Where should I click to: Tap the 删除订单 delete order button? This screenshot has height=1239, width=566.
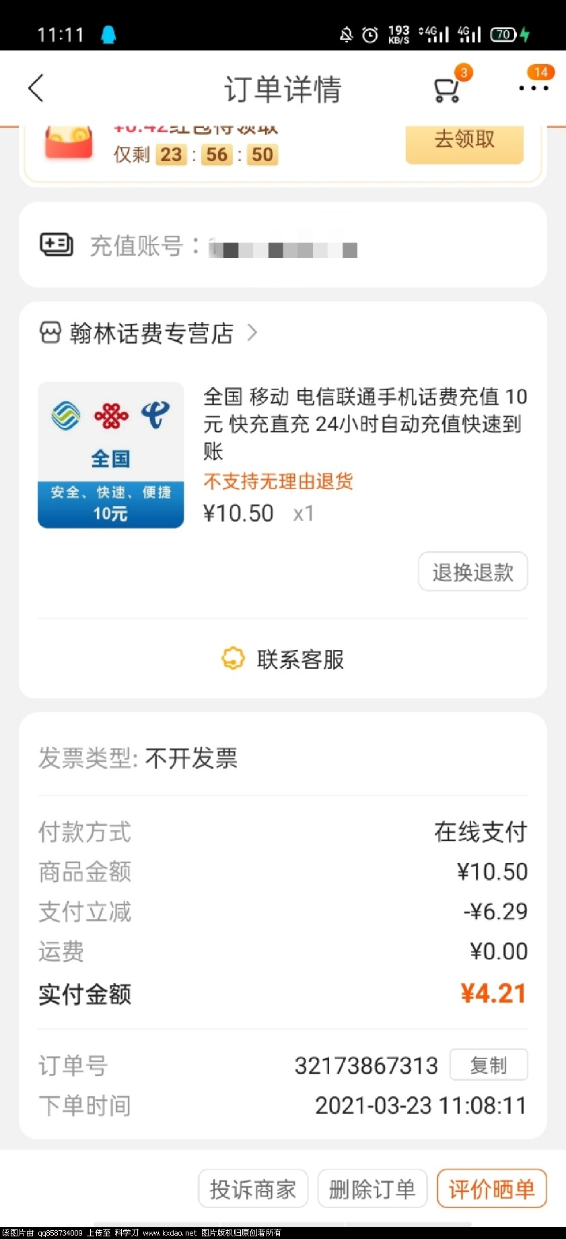[x=372, y=1189]
